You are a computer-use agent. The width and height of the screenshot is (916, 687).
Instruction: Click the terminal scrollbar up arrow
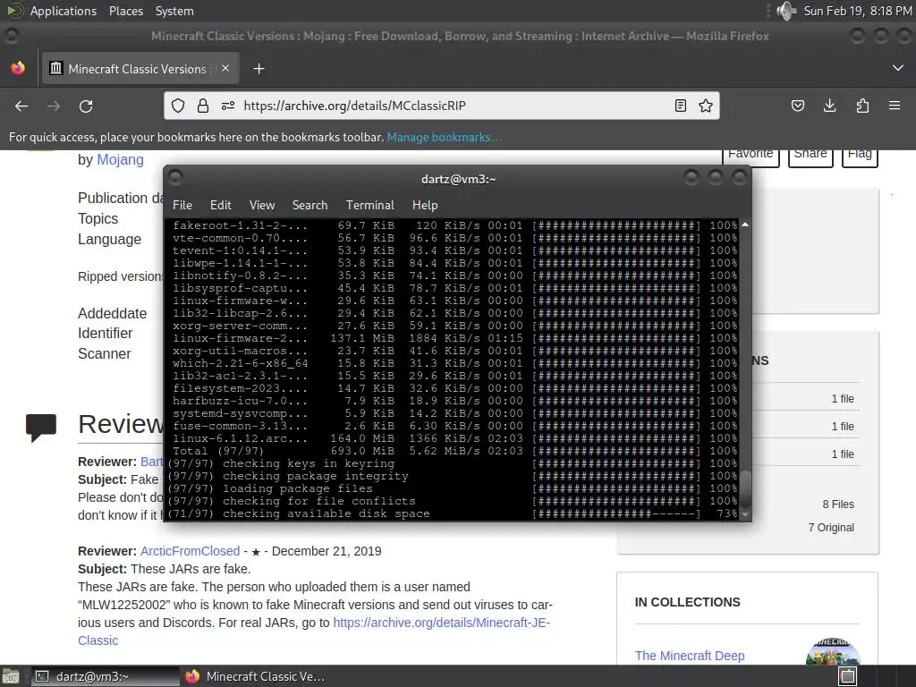point(745,225)
